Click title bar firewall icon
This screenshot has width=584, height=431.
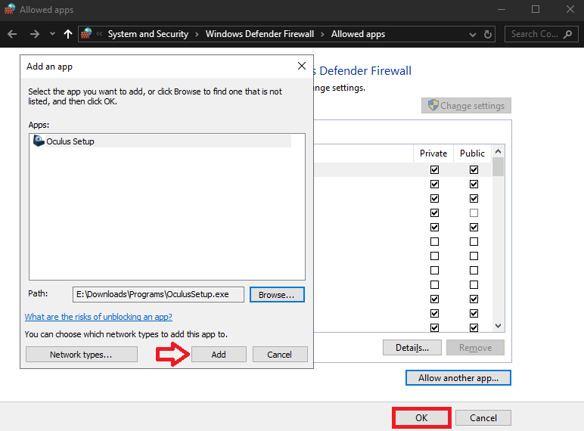pyautogui.click(x=10, y=9)
